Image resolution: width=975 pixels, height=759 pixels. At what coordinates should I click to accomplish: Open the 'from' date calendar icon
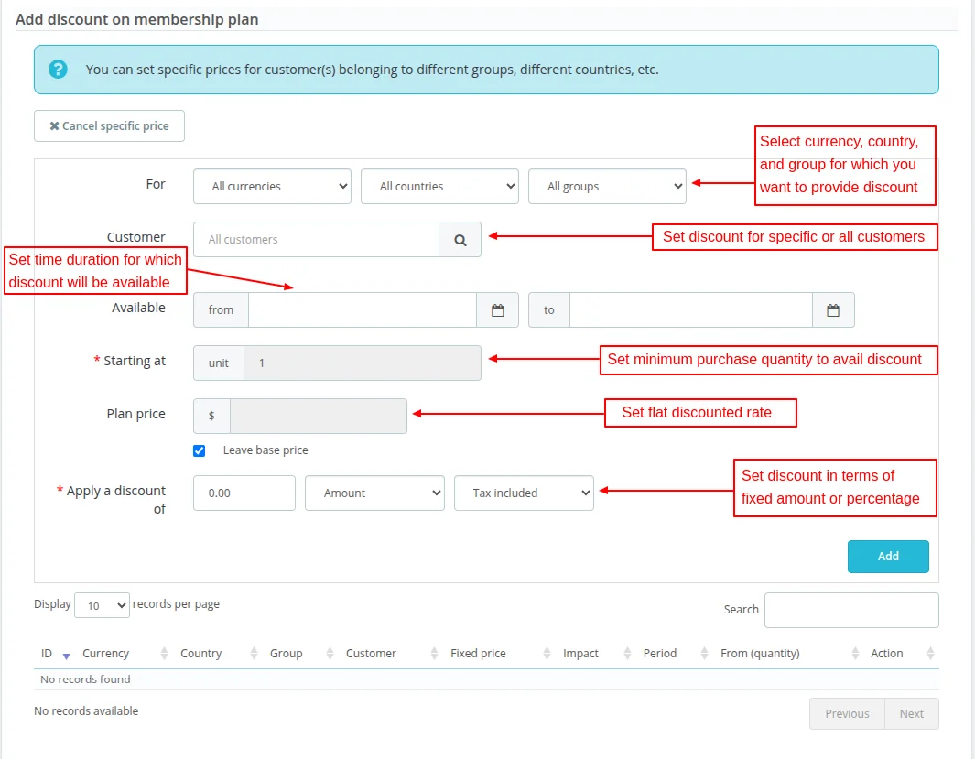tap(498, 310)
